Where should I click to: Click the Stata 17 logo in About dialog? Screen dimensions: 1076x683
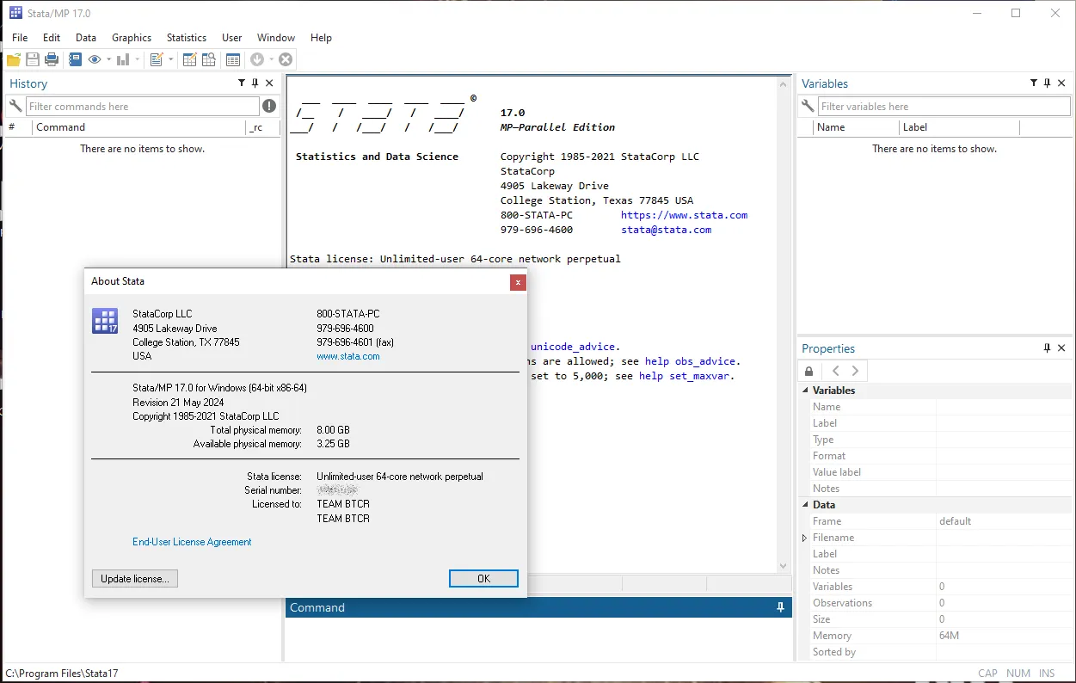105,321
